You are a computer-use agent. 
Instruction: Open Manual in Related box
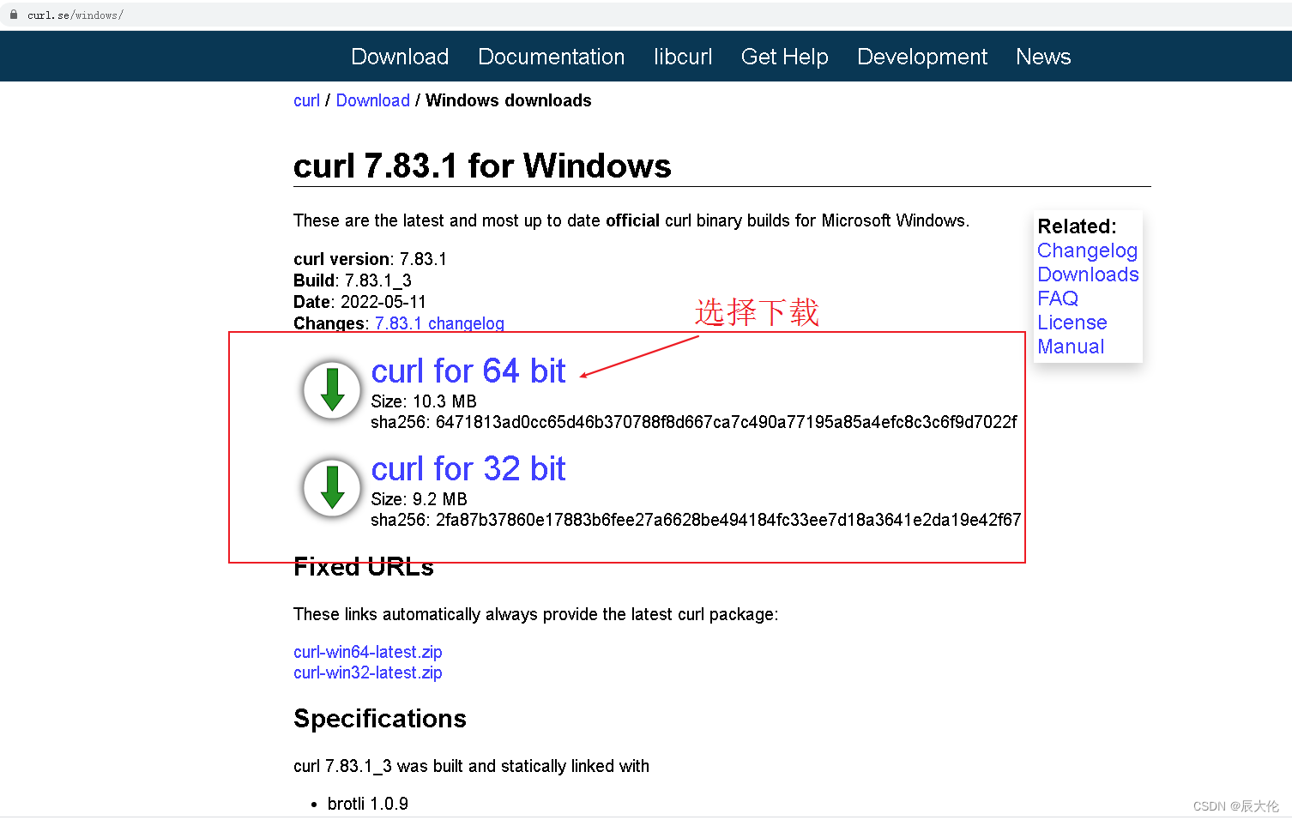click(x=1071, y=347)
